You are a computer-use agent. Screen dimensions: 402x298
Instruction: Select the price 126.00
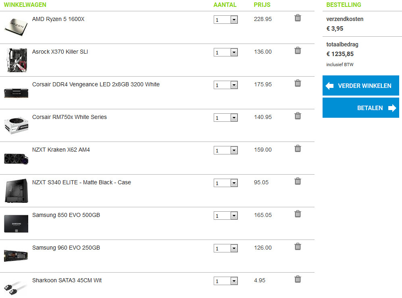[x=263, y=248]
